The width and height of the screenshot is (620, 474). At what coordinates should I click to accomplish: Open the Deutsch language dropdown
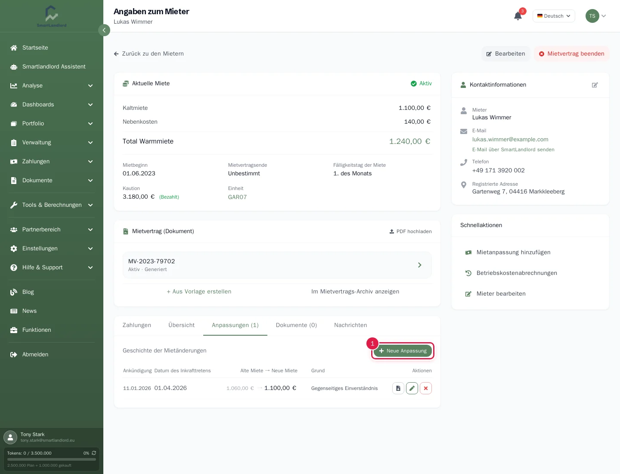554,16
